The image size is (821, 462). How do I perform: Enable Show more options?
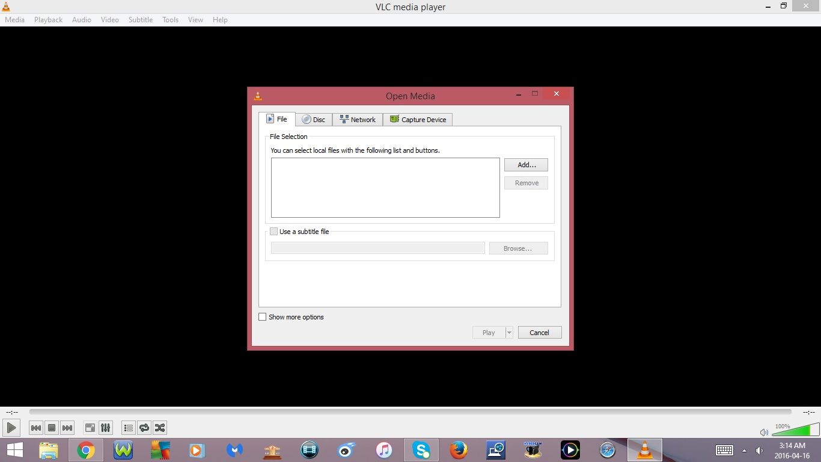(x=263, y=317)
